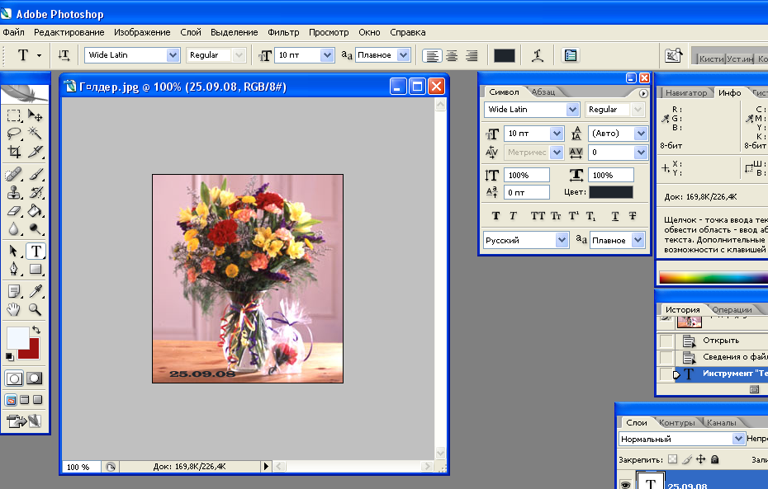Open anti-aliasing Плавное dropdown in options bar
This screenshot has width=768, height=489.
[x=403, y=54]
